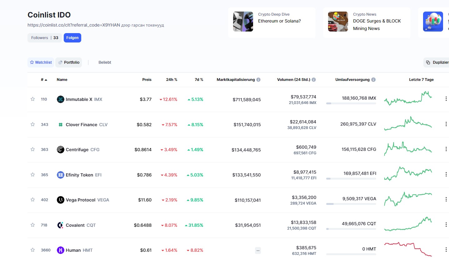Open the Centrifuge coin link
Screen dimensions: 449x258
pos(82,150)
